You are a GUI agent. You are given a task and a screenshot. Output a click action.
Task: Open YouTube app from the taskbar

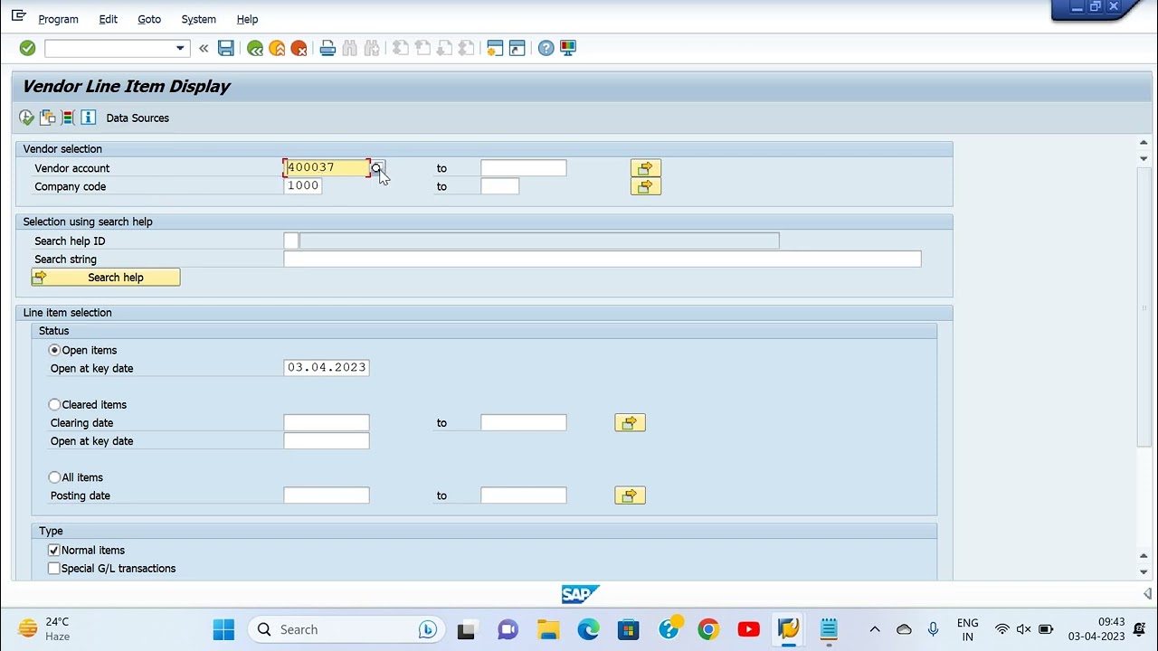tap(748, 629)
